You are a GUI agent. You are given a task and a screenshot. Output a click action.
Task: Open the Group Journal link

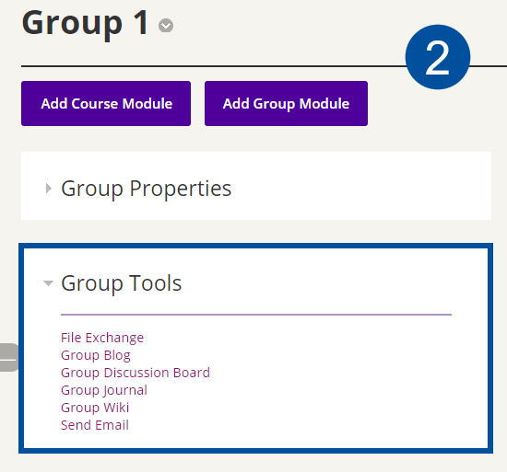point(104,390)
